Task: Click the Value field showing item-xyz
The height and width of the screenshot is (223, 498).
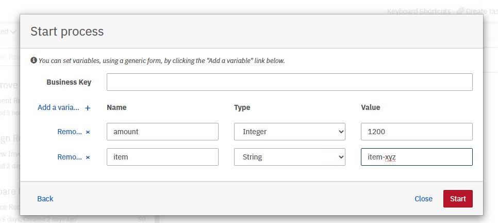Action: click(x=417, y=157)
